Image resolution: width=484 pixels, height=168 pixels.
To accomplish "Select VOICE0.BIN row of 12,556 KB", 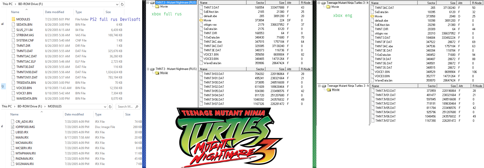I will (x=67, y=88).
